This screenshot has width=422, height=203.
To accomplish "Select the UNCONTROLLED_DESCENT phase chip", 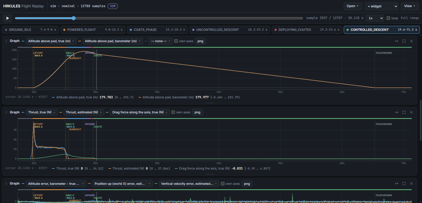I will (x=230, y=30).
